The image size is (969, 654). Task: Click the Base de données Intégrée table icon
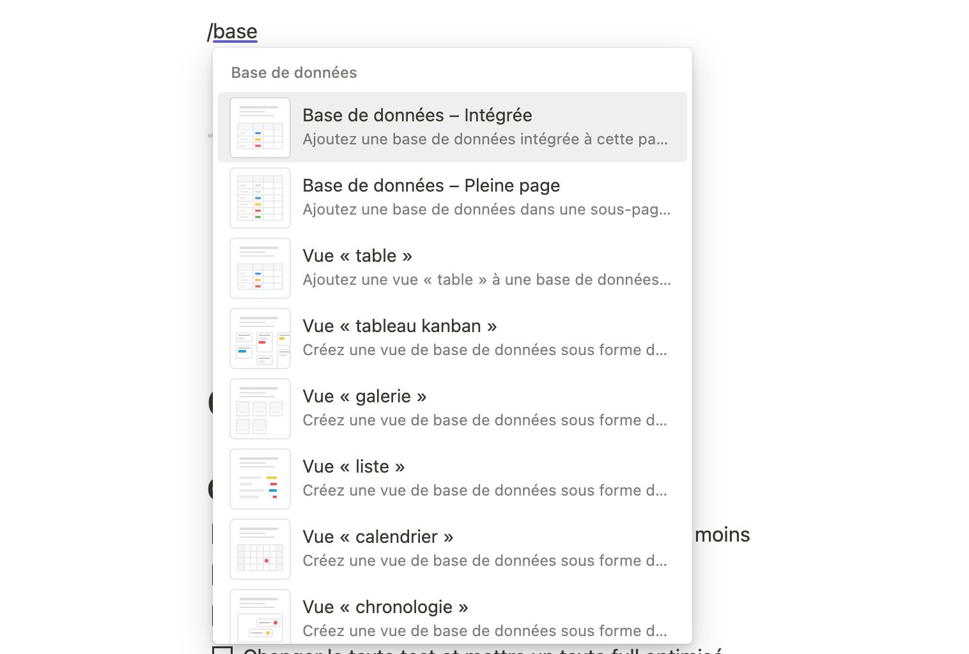pyautogui.click(x=260, y=127)
